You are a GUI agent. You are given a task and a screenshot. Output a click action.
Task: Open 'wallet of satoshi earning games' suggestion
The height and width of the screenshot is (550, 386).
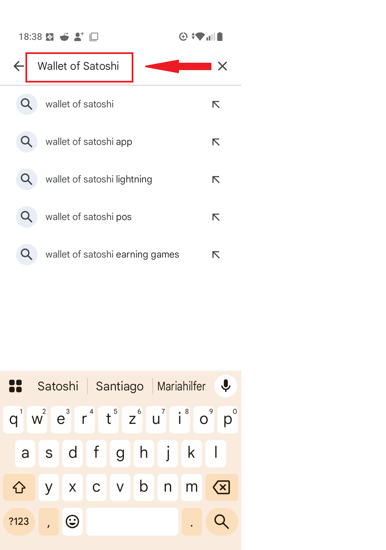point(112,255)
